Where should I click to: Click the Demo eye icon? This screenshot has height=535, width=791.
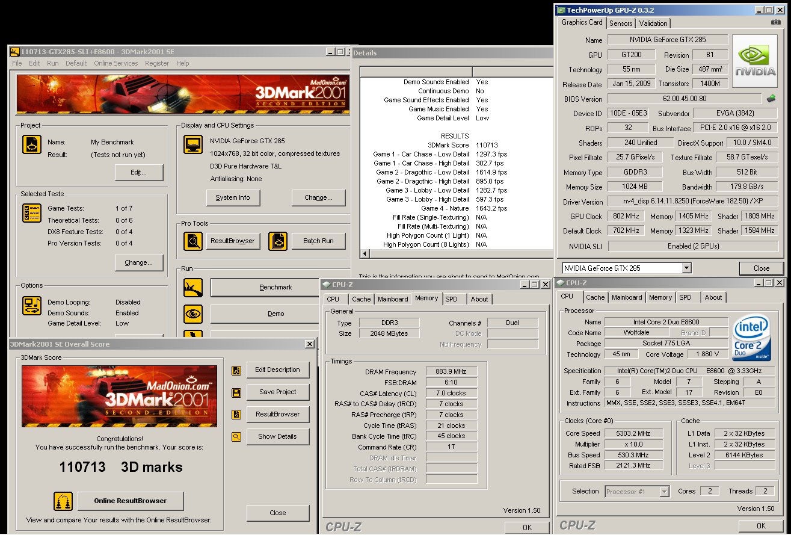[193, 314]
